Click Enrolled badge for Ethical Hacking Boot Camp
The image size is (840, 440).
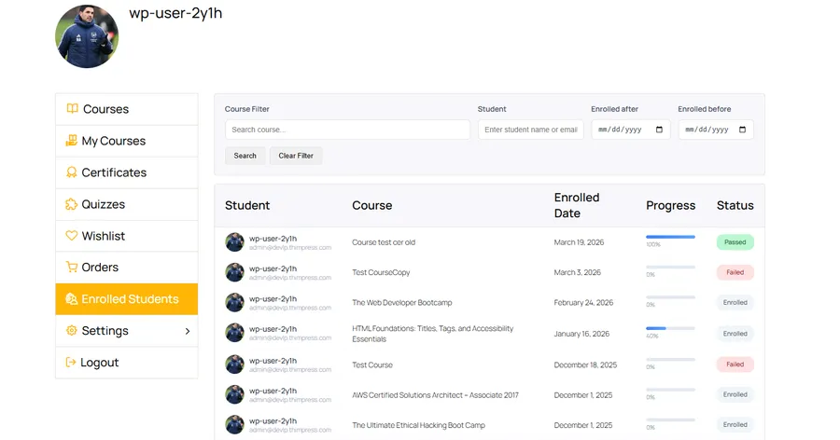pyautogui.click(x=735, y=424)
